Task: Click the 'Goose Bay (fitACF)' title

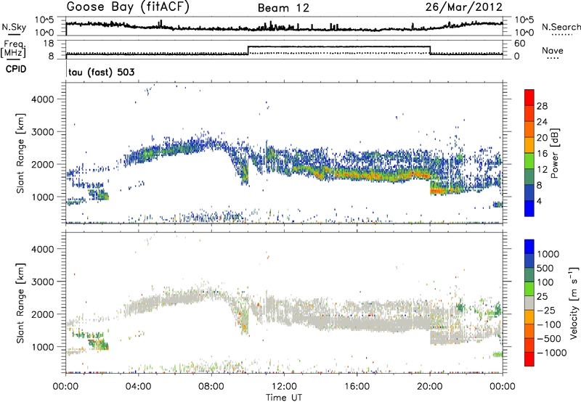Action: pos(128,7)
